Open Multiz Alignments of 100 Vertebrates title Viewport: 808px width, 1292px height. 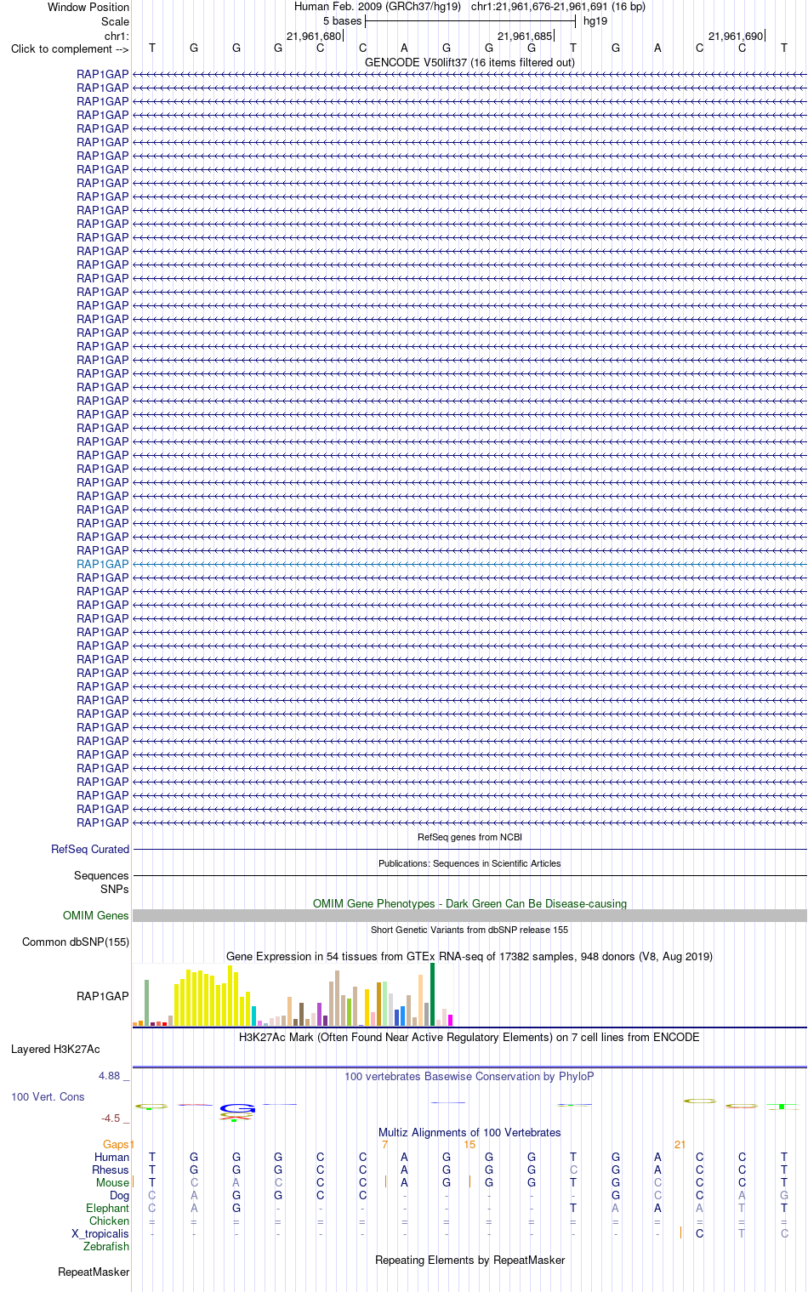(x=469, y=1132)
